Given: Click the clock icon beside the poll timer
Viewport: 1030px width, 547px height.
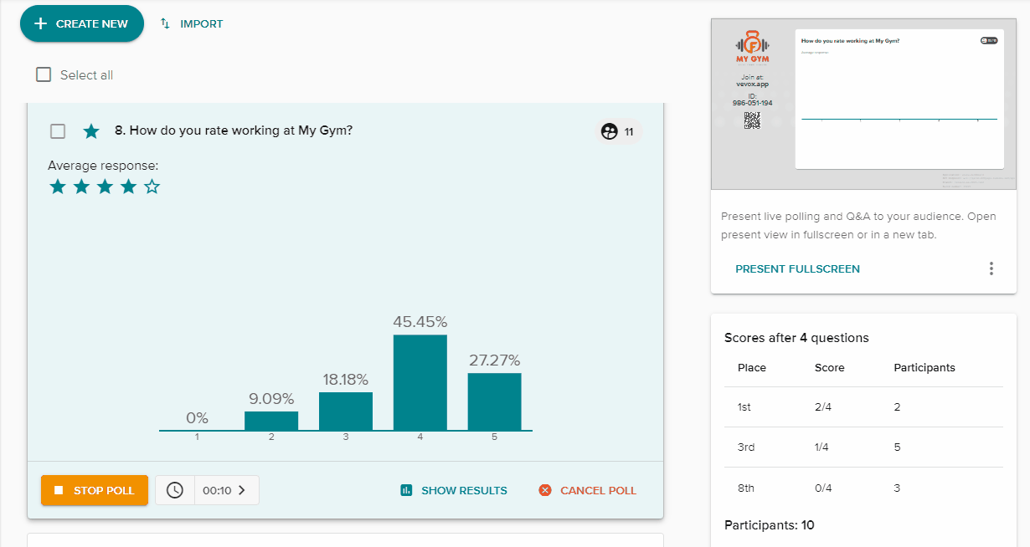Looking at the screenshot, I should (x=174, y=489).
